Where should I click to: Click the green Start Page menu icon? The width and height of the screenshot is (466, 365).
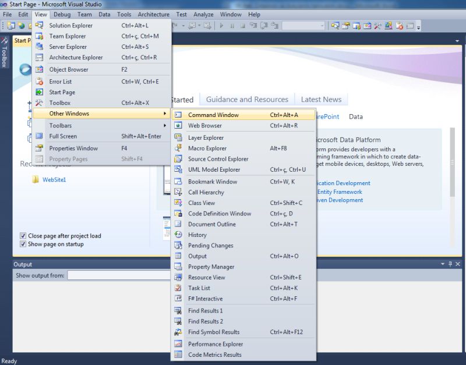click(39, 92)
